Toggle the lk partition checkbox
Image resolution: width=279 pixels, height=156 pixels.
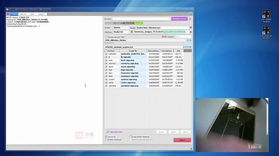pos(106,57)
